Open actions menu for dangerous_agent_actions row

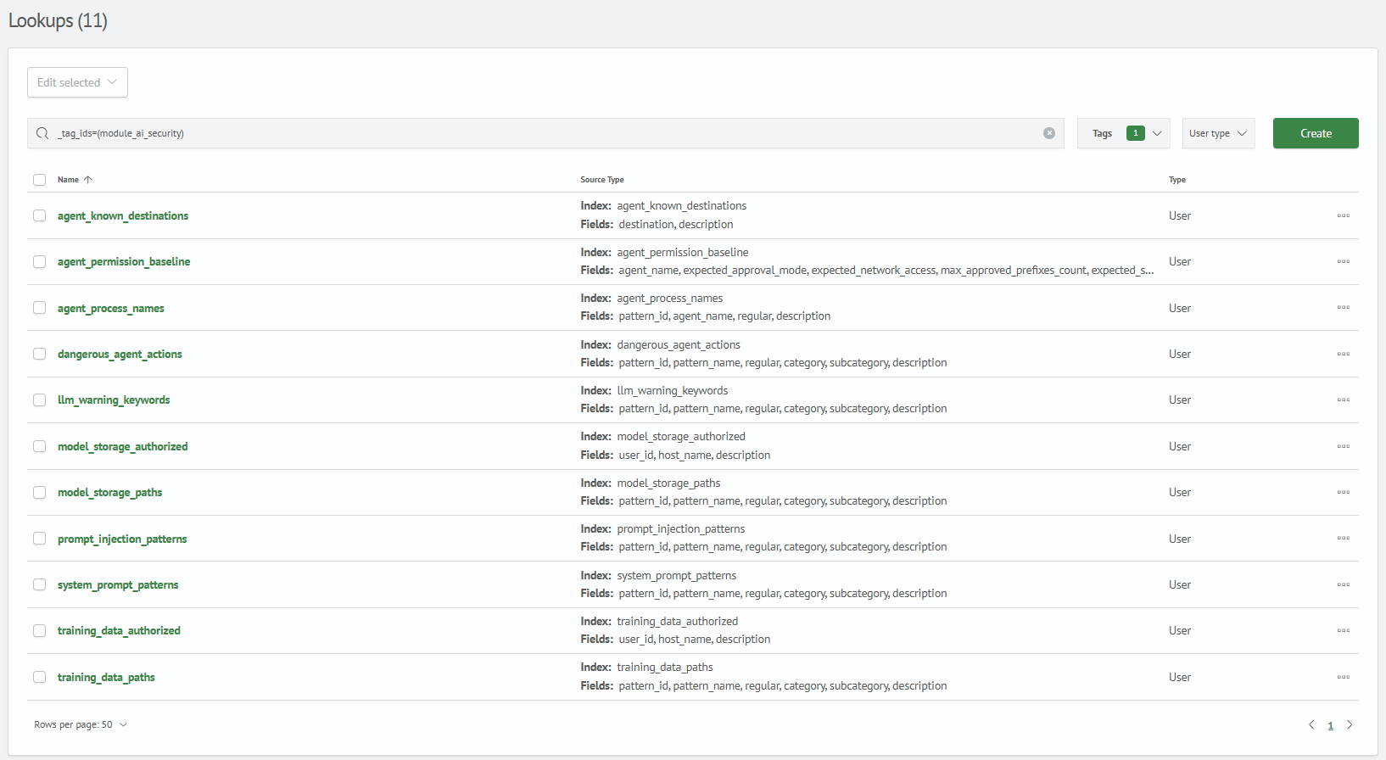coord(1343,354)
